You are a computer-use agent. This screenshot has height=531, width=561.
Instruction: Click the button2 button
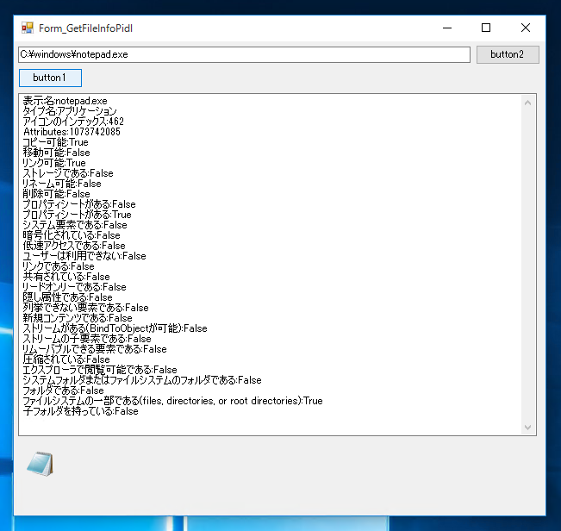click(508, 54)
